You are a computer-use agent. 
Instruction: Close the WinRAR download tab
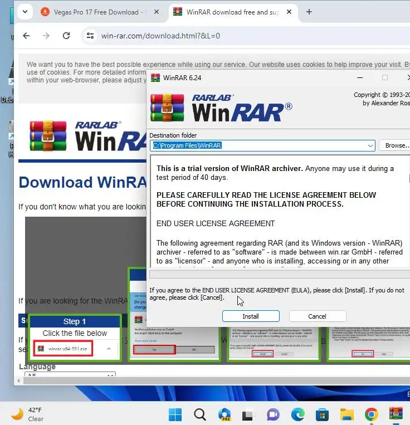pyautogui.click(x=289, y=12)
